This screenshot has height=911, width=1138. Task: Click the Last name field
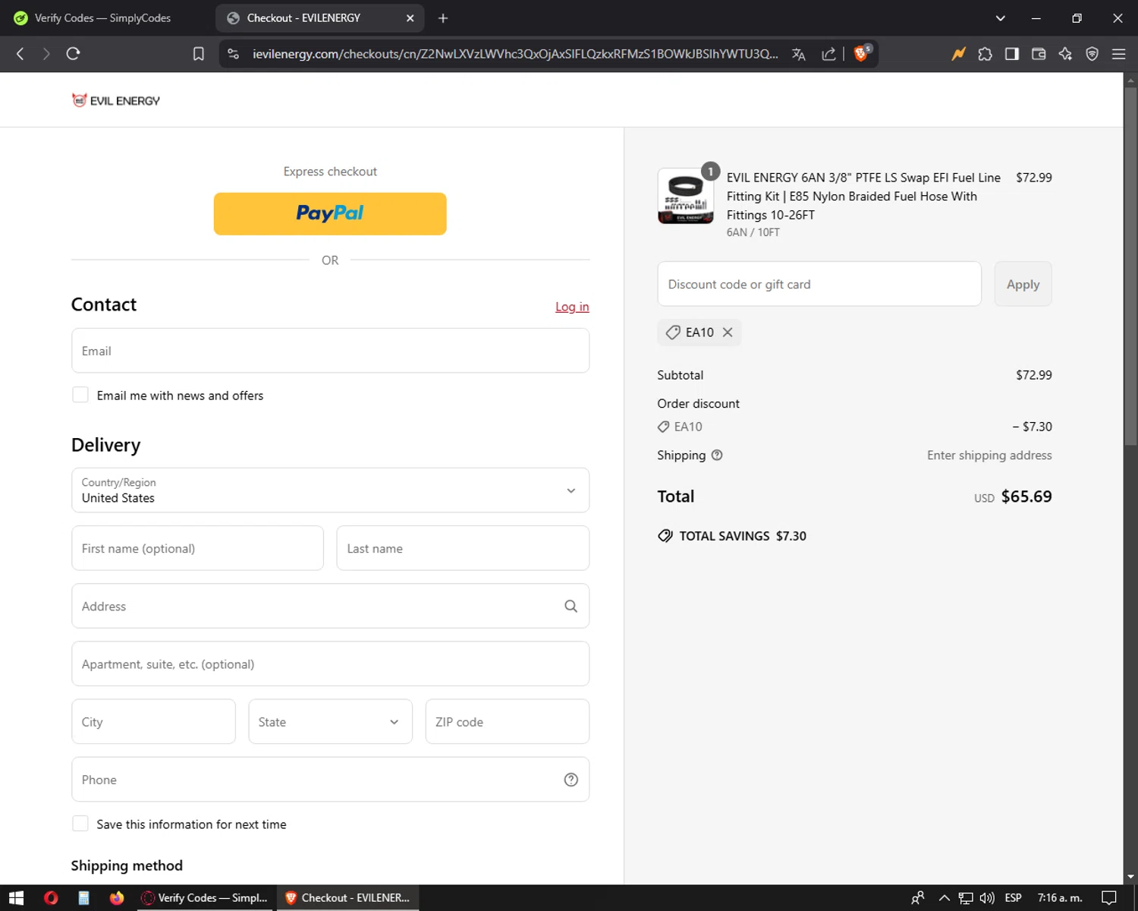click(x=463, y=548)
